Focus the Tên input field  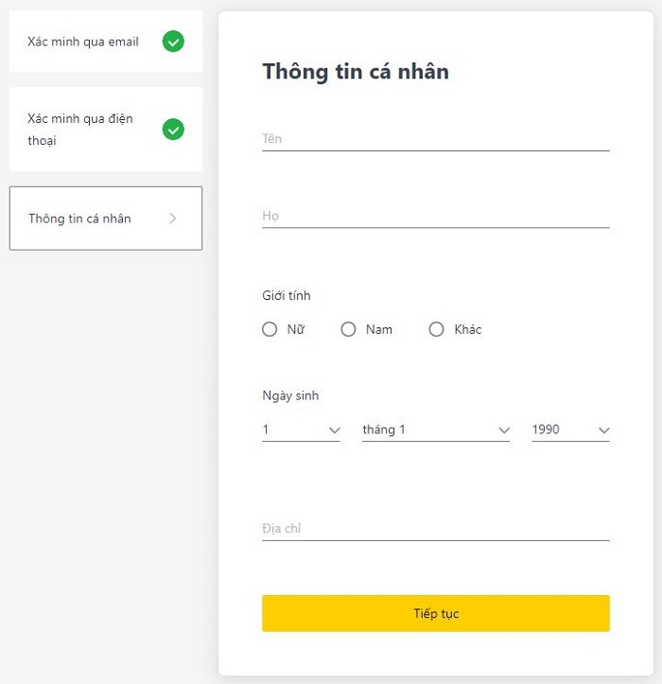435,139
